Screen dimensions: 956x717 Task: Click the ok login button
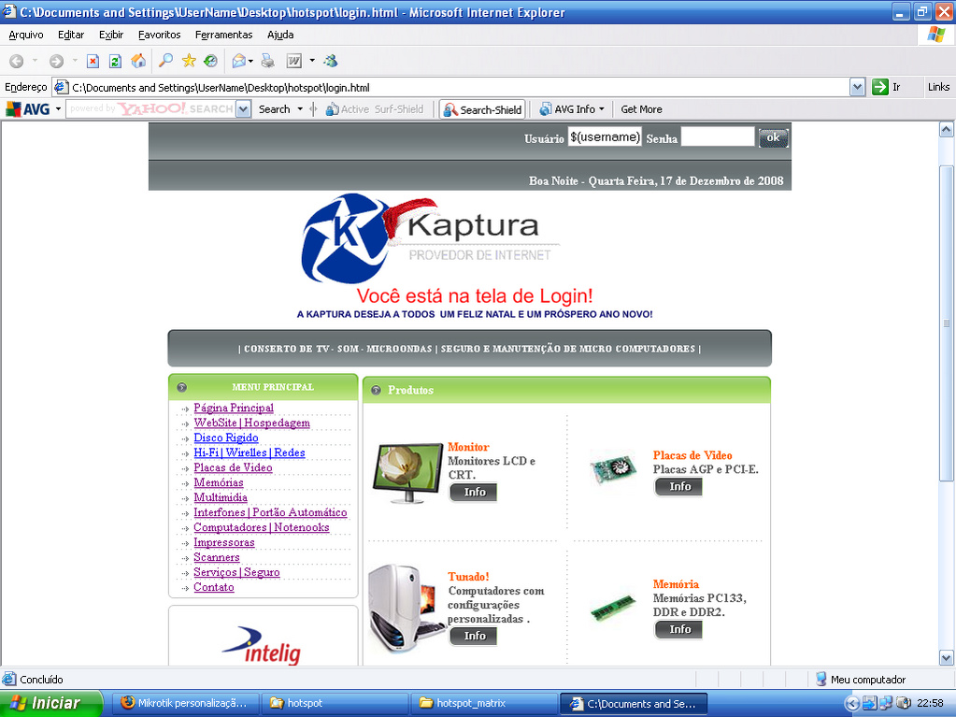pos(773,137)
